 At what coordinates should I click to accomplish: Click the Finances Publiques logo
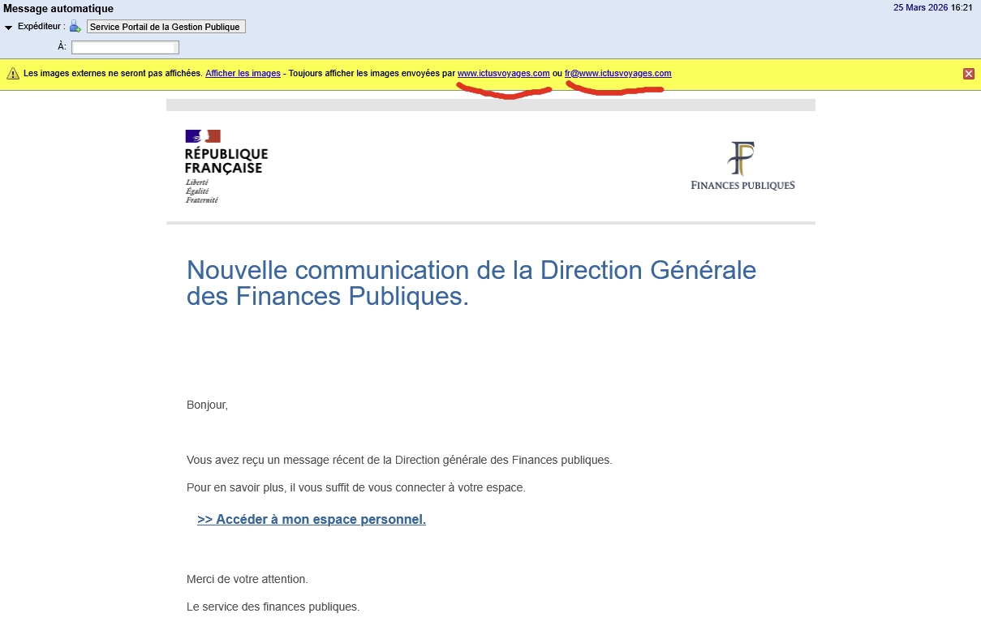pos(742,164)
